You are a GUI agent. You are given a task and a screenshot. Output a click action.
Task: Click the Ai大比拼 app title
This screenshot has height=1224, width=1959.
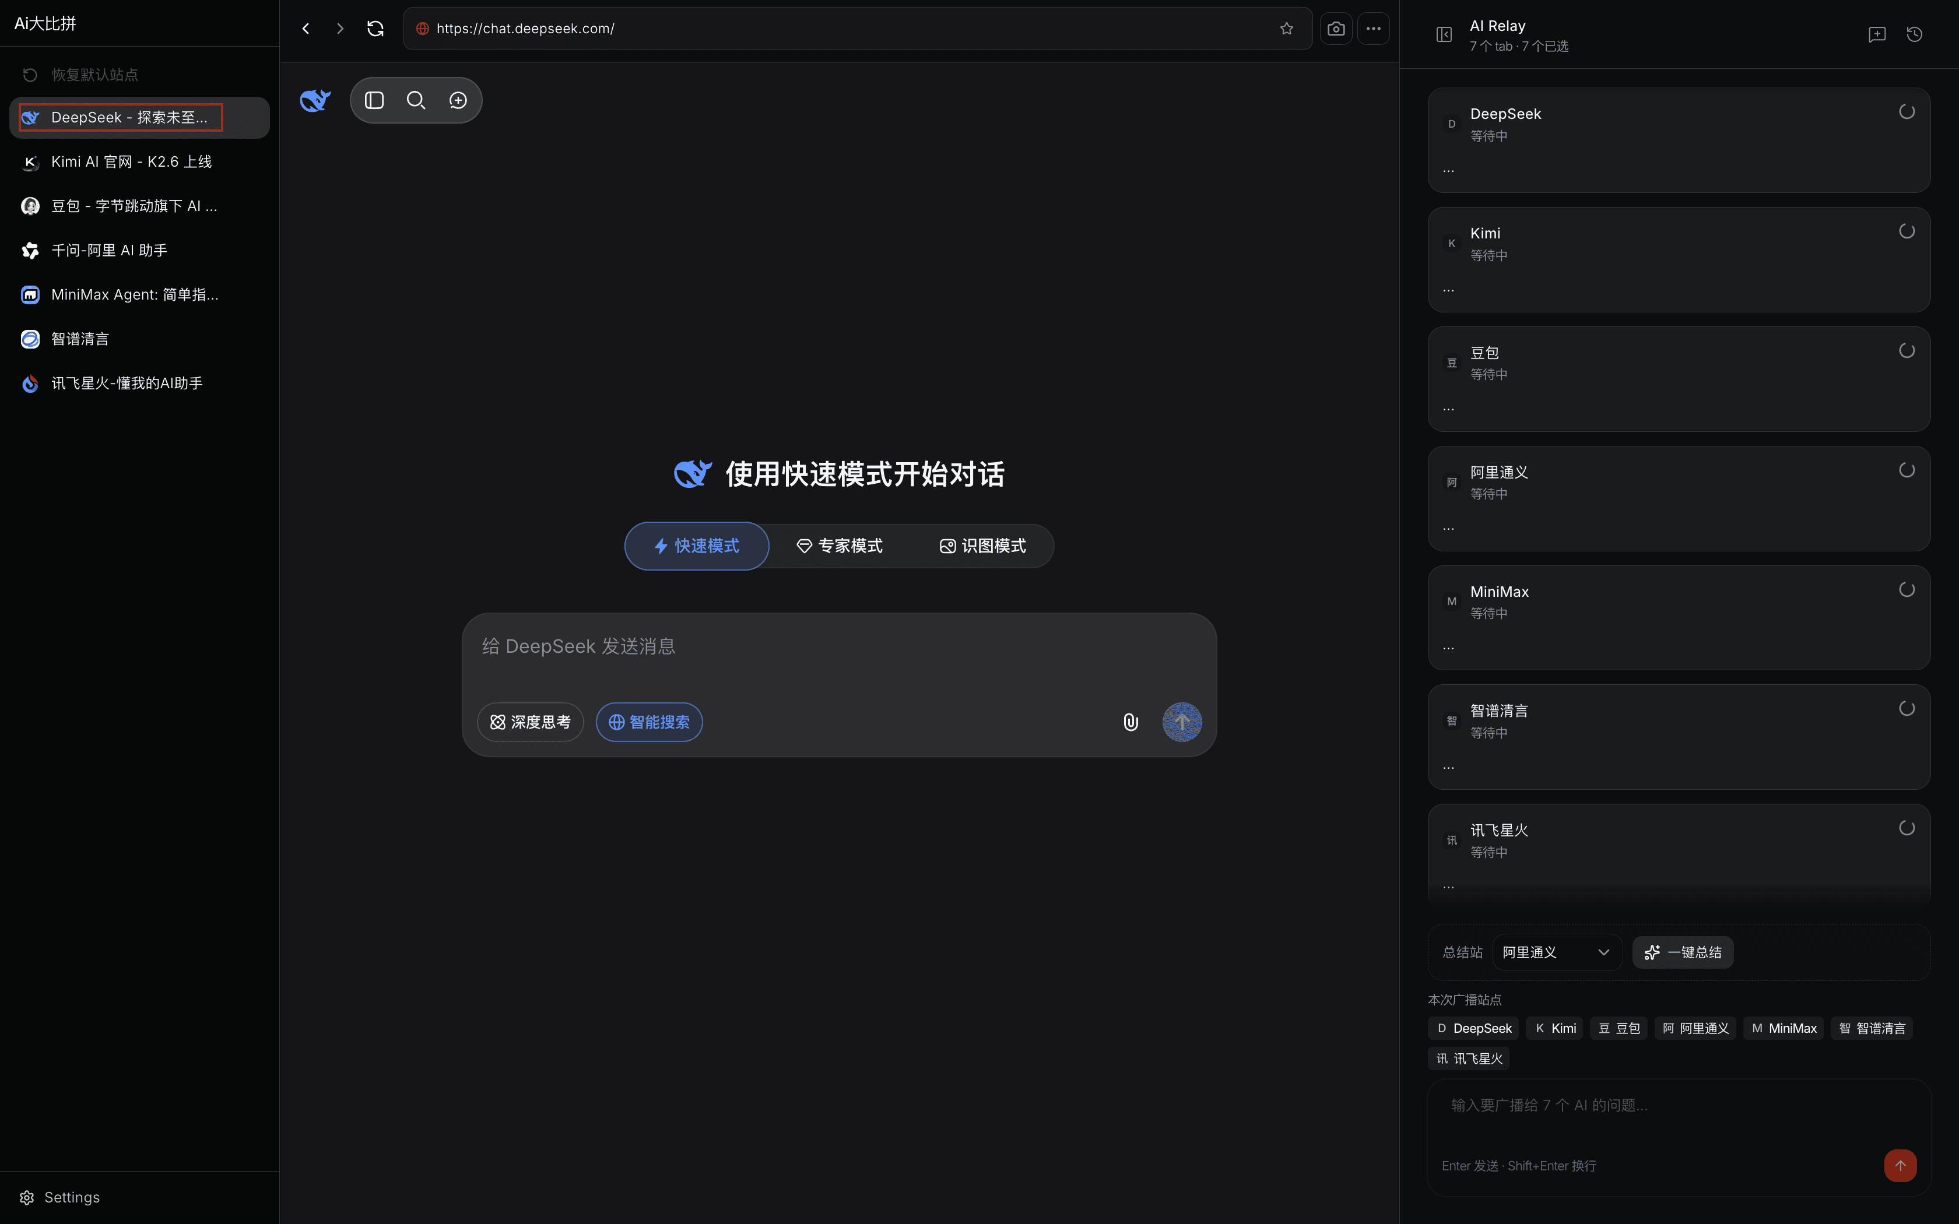(45, 23)
